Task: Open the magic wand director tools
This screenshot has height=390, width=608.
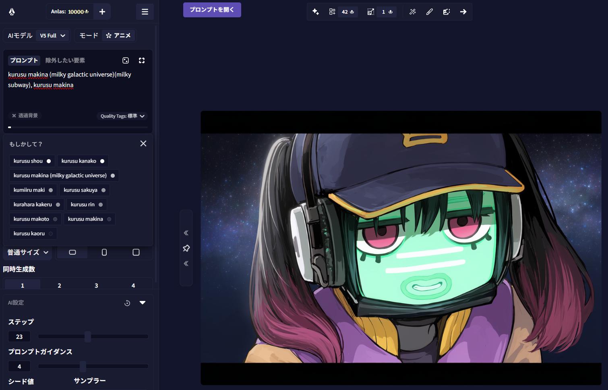Action: tap(413, 12)
